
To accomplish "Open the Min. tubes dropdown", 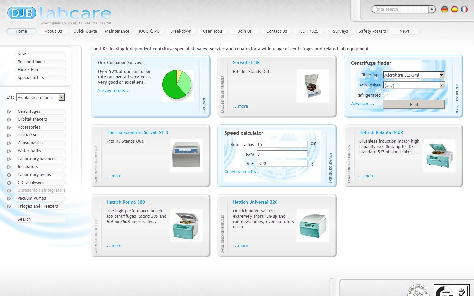I will pos(441,85).
